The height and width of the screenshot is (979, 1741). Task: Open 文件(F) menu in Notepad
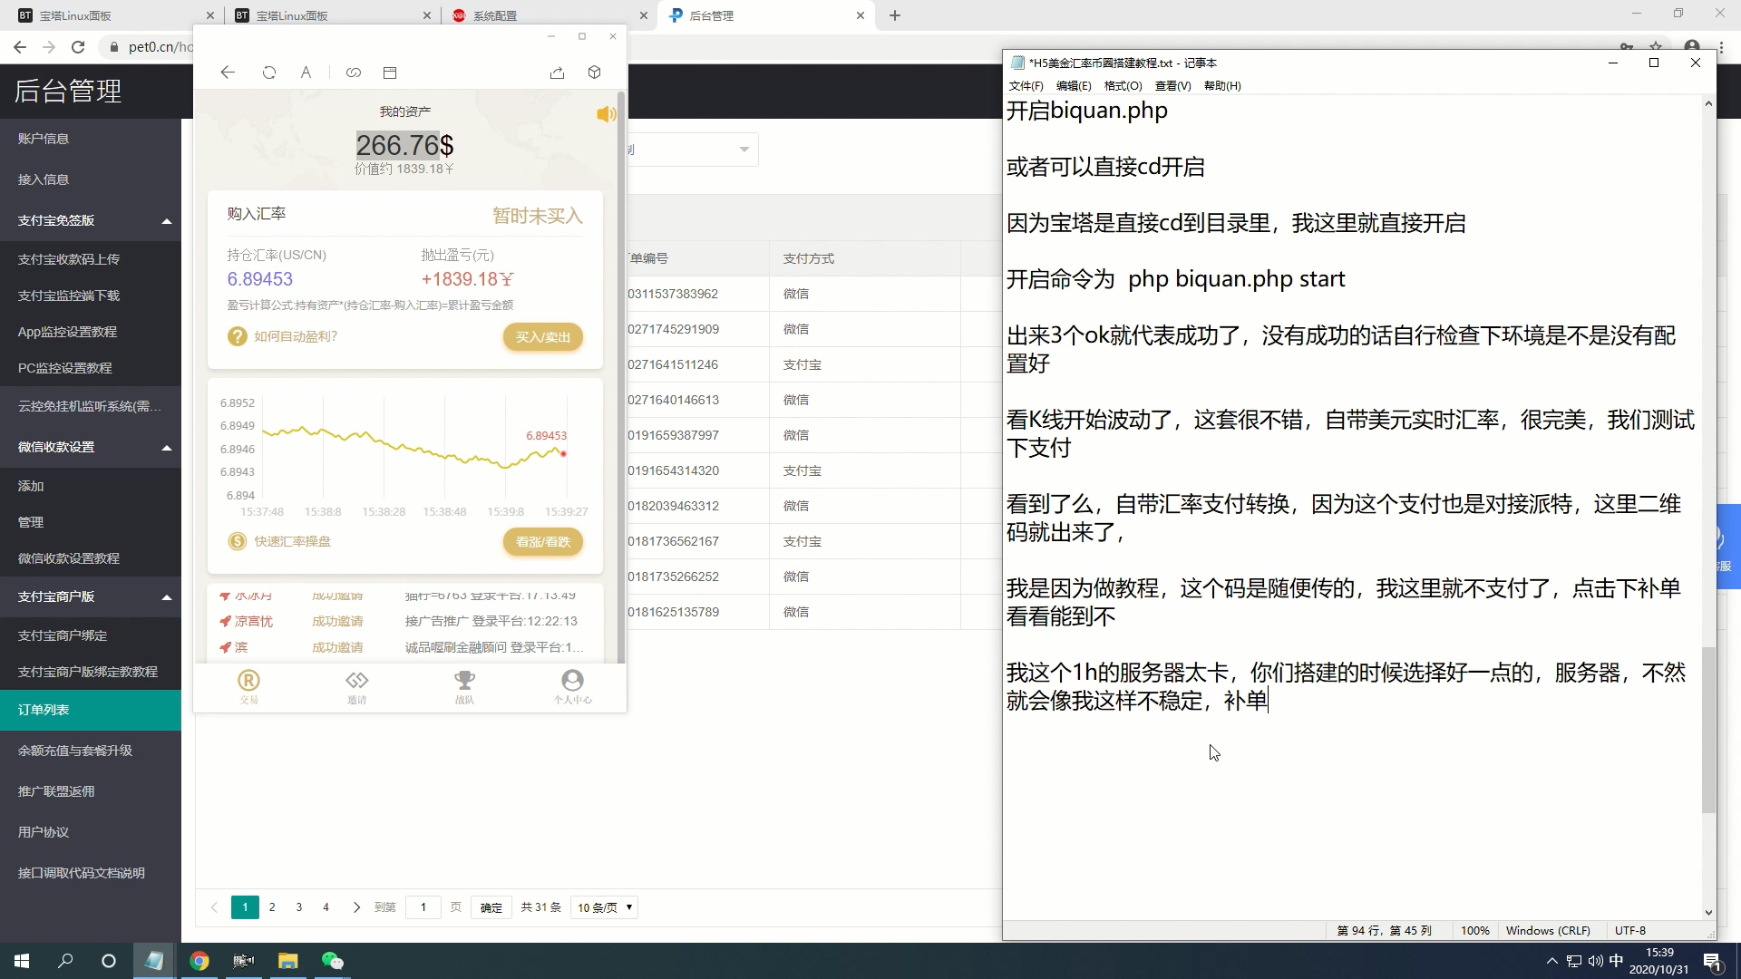click(1026, 86)
